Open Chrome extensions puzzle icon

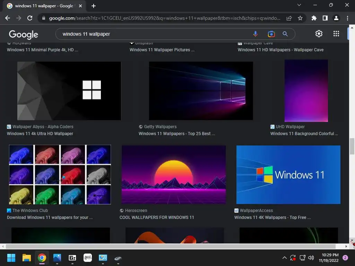[314, 18]
